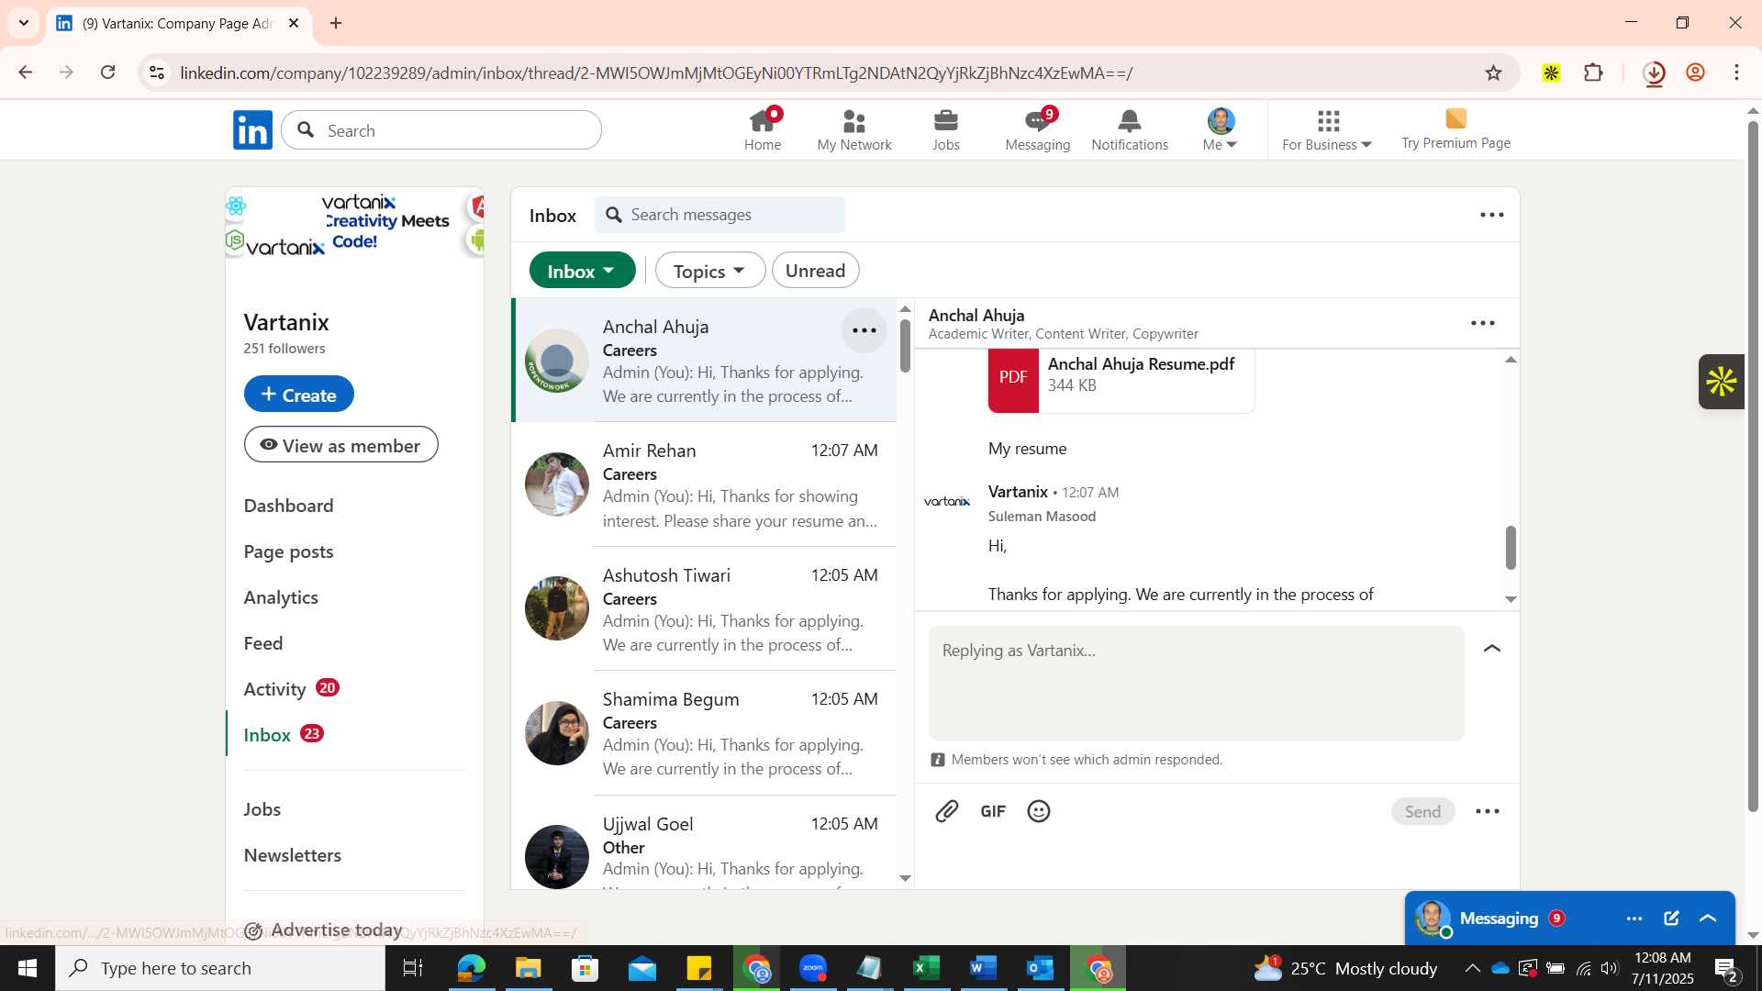Open Newsletters in the sidebar
The height and width of the screenshot is (991, 1762).
click(x=292, y=855)
